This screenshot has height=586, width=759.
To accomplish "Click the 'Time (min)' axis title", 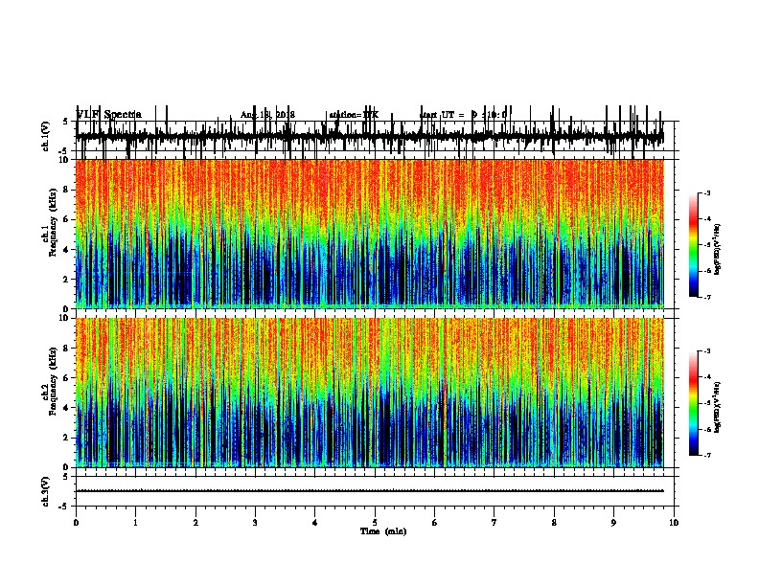I will (x=383, y=531).
